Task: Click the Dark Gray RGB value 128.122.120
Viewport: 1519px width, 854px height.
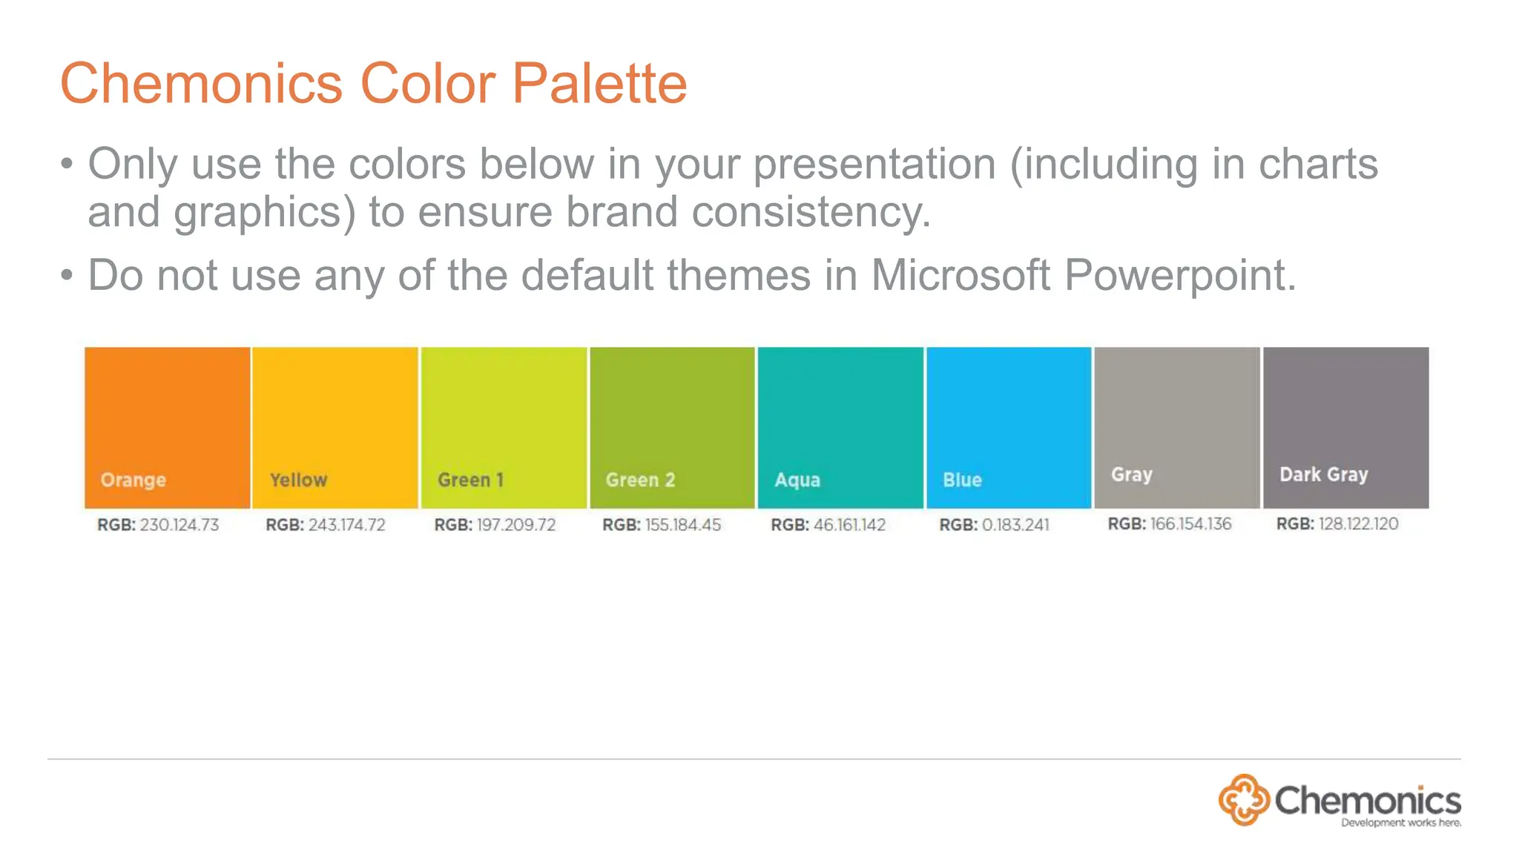Action: click(1337, 524)
